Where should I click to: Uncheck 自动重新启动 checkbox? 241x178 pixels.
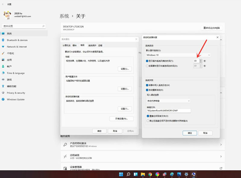point(146,89)
